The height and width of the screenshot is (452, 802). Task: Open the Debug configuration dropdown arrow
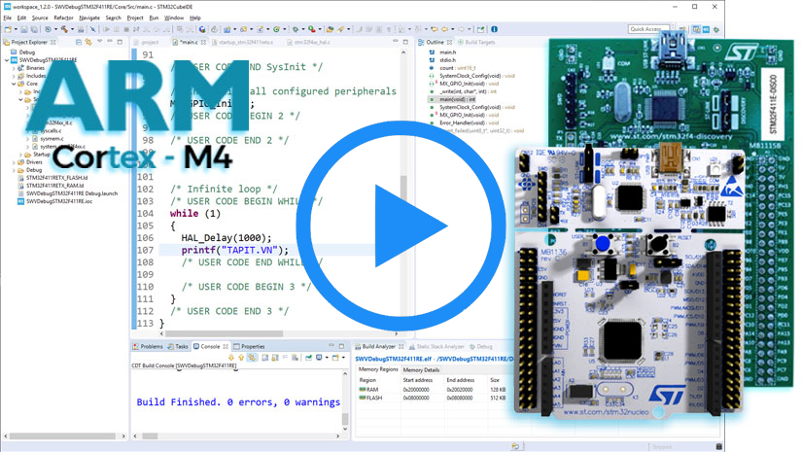coord(302,29)
